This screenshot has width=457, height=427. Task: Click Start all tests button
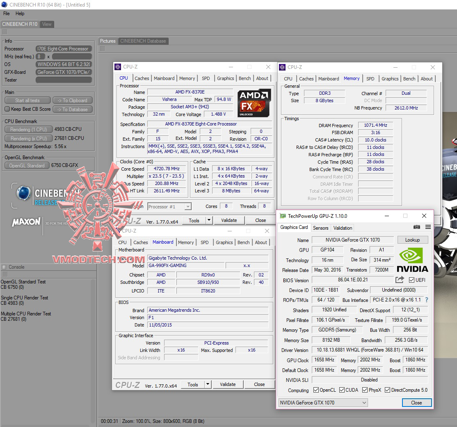pyautogui.click(x=27, y=100)
